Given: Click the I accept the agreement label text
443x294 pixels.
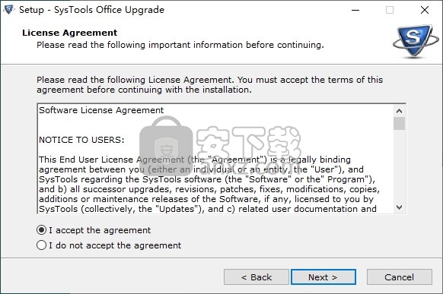Looking at the screenshot, I should [100, 230].
